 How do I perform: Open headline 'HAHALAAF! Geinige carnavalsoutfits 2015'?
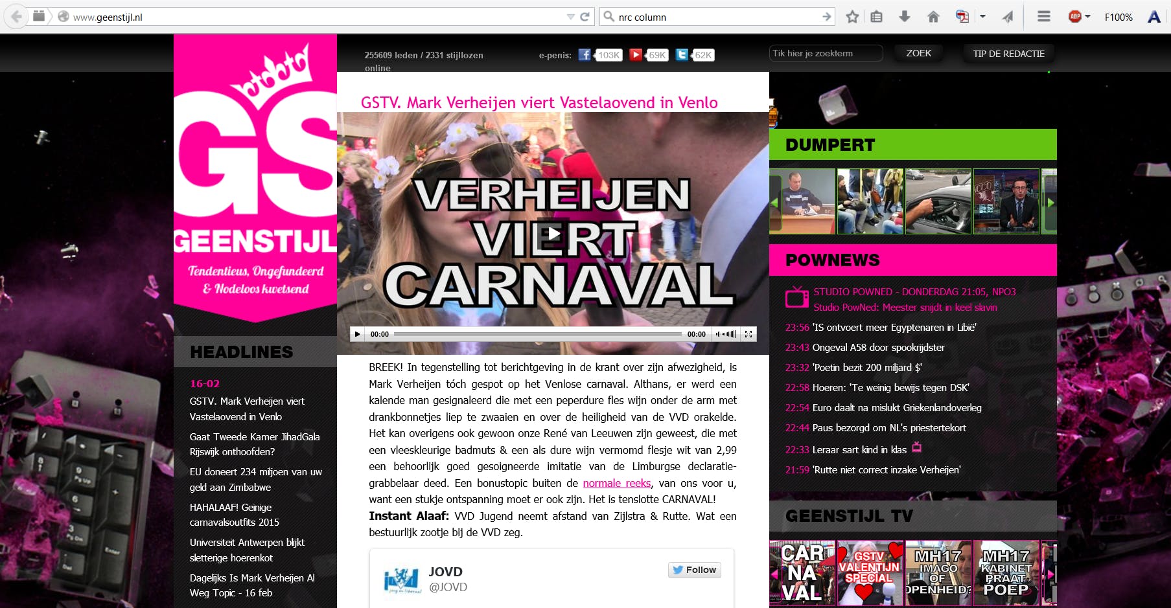pos(235,515)
